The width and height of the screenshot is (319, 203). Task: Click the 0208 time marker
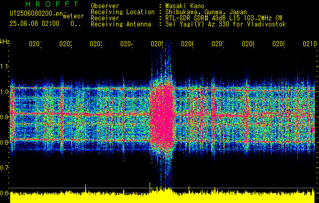[x=248, y=44]
